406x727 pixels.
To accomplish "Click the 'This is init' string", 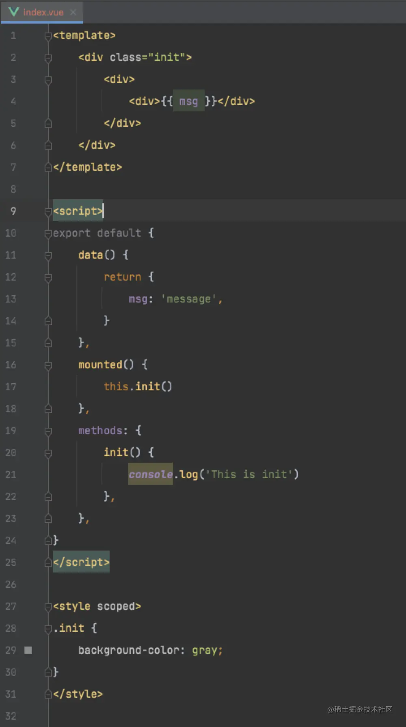I will pos(249,474).
